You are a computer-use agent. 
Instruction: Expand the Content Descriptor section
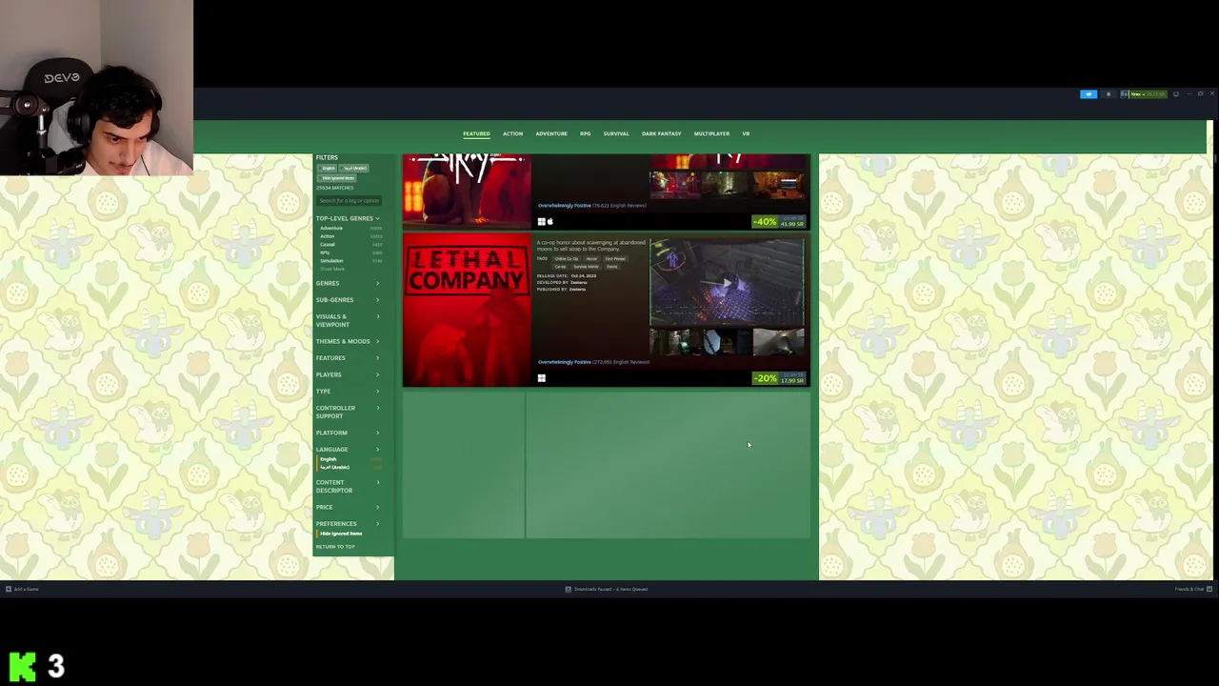[x=348, y=486]
